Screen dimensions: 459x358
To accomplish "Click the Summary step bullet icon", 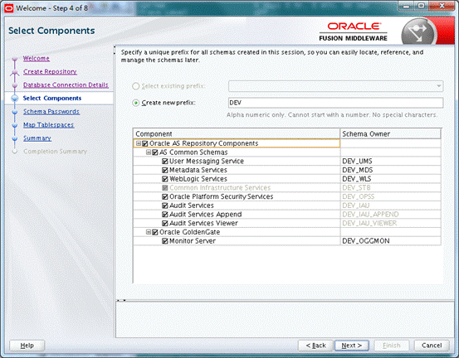I will click(x=15, y=138).
